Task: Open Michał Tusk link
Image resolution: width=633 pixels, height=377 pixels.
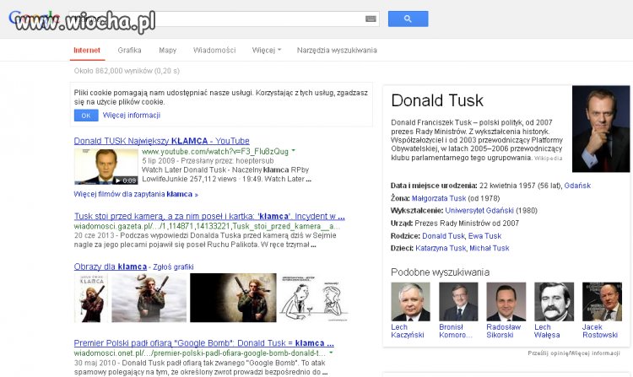Action: pos(490,248)
